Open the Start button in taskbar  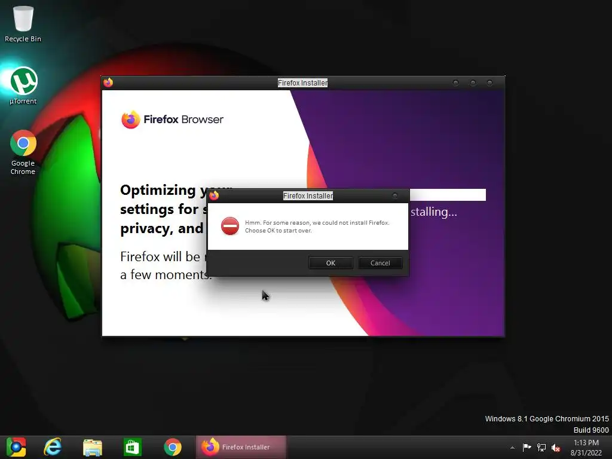[16, 447]
